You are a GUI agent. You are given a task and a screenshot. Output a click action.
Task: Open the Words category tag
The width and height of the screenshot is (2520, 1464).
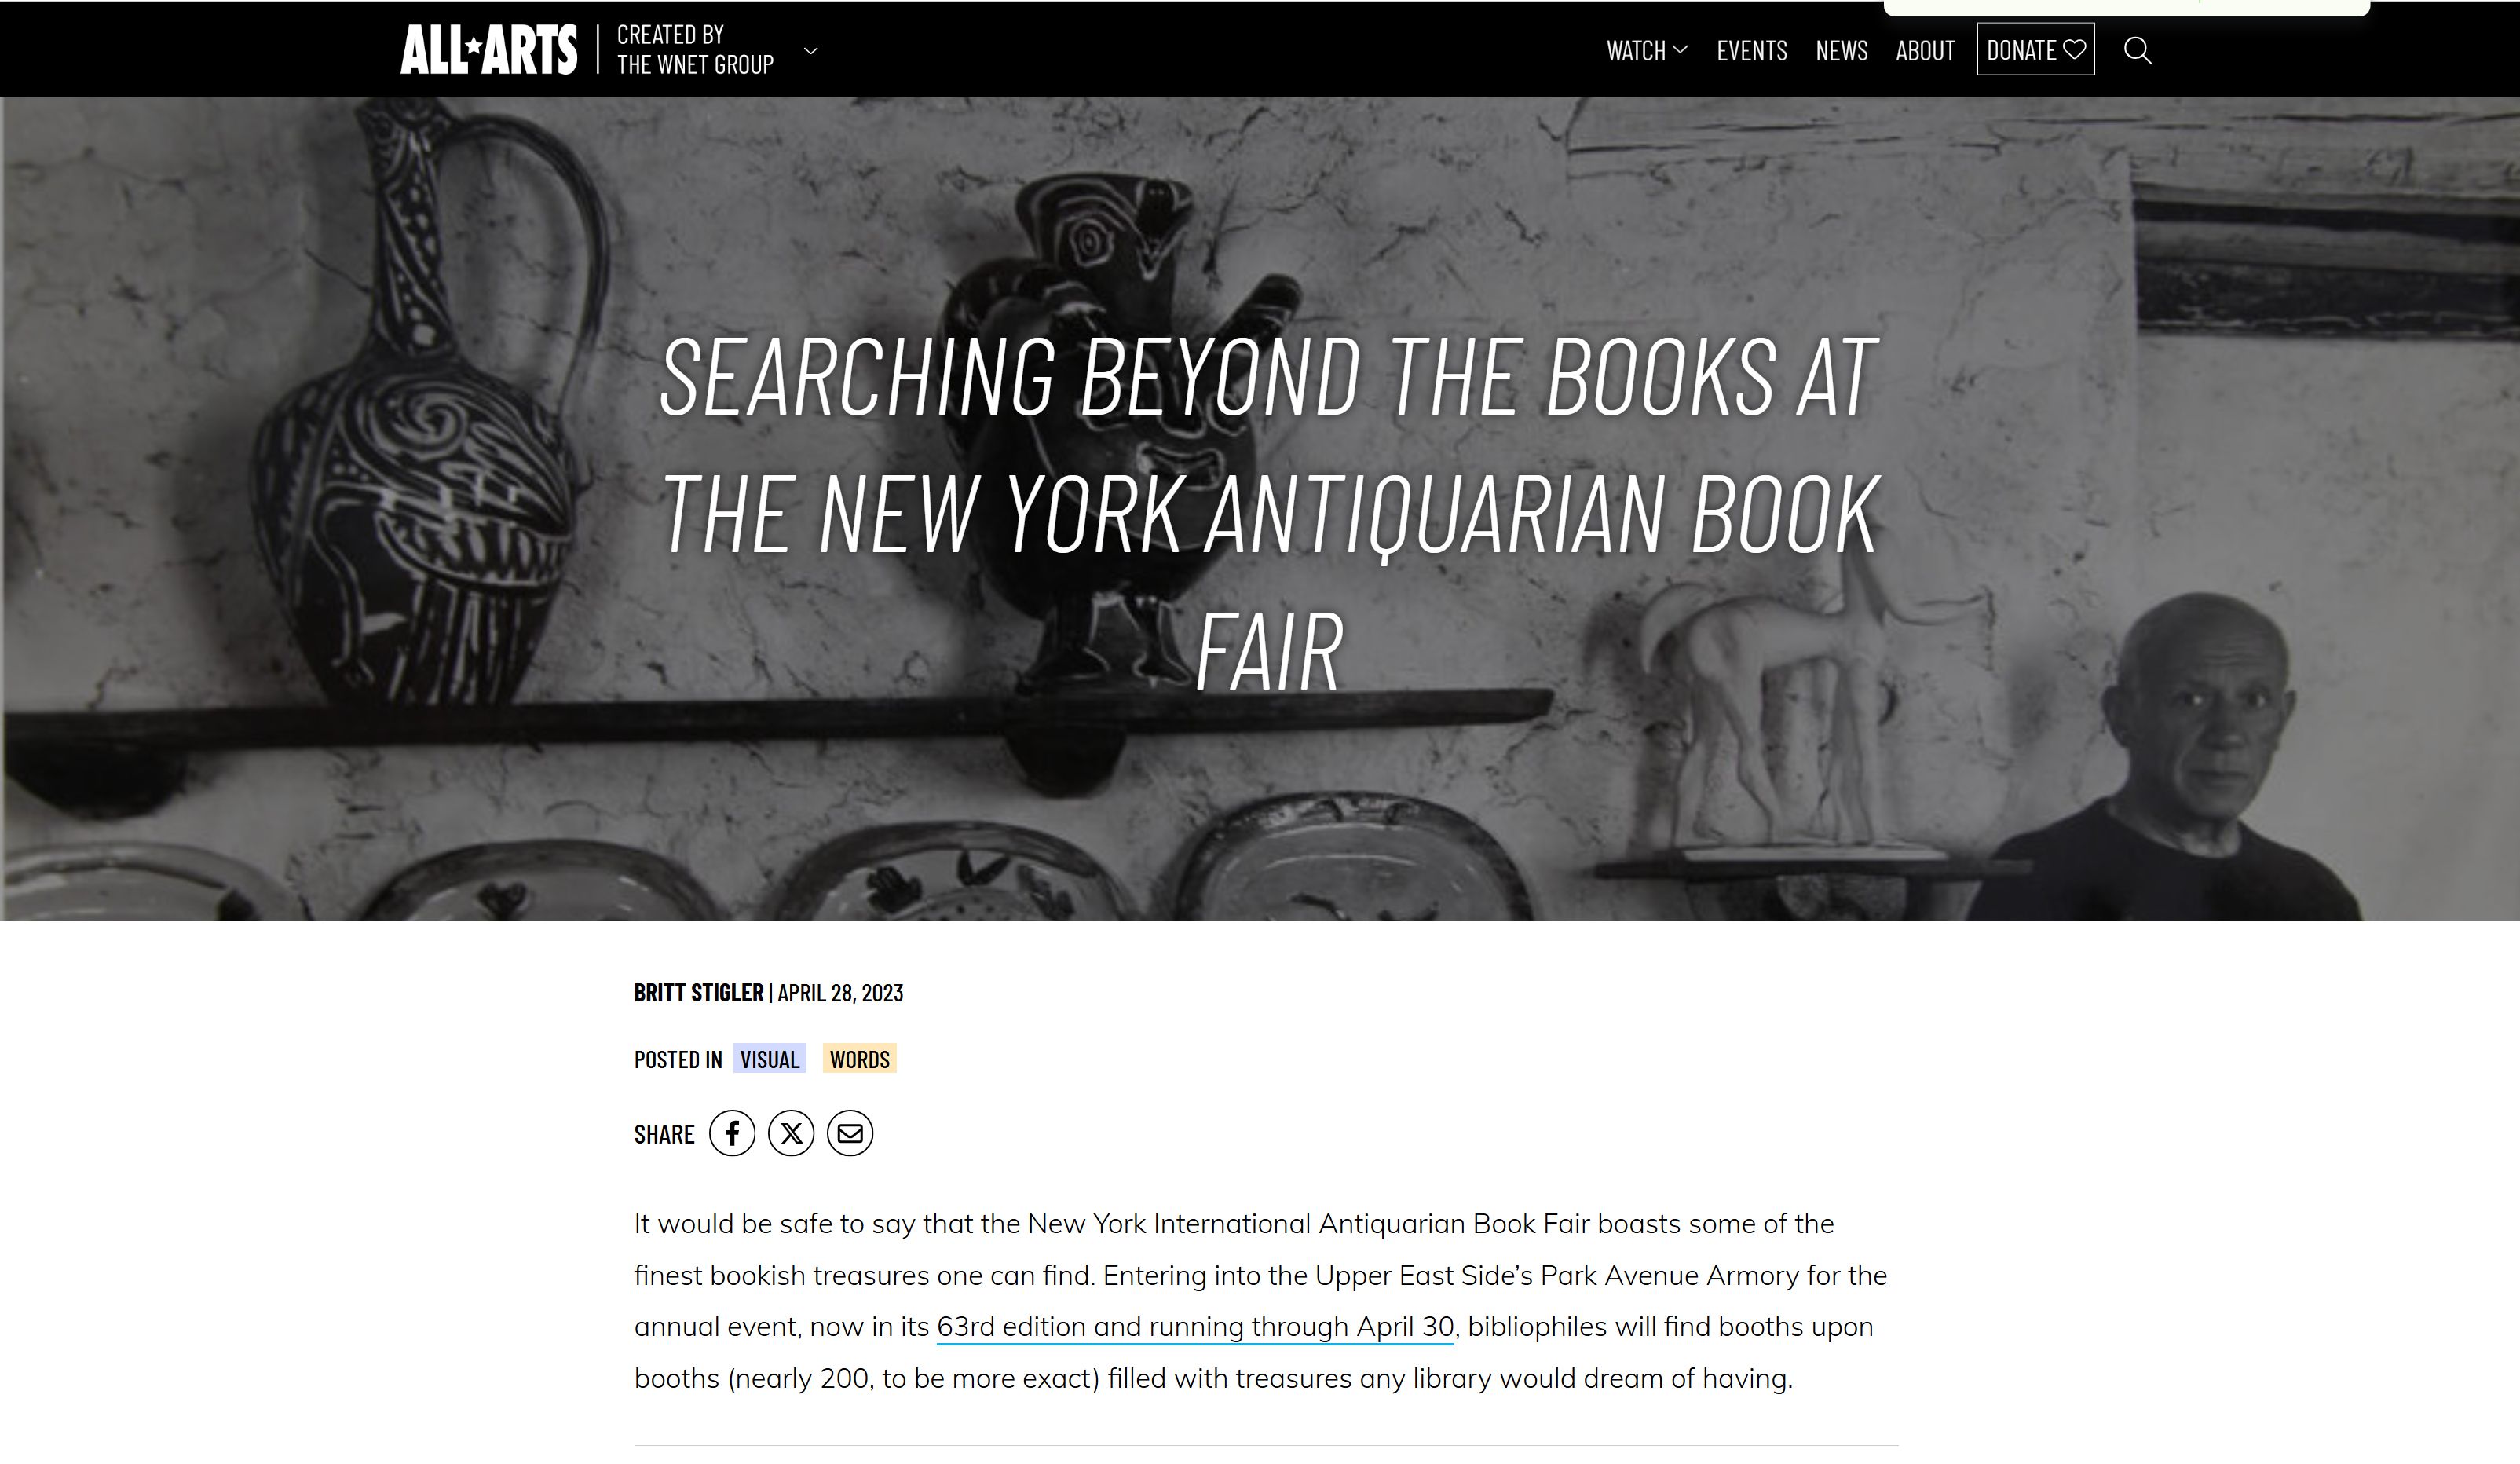pyautogui.click(x=860, y=1059)
